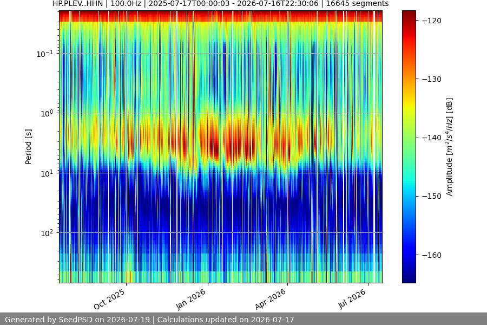Click the 'Apr 2026' x-axis label
Image resolution: width=487 pixels, height=325 pixels.
click(270, 299)
